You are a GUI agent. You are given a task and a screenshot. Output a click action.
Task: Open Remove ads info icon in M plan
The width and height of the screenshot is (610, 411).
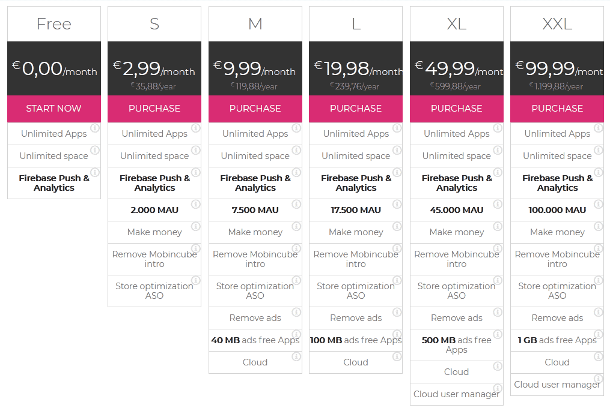point(296,312)
